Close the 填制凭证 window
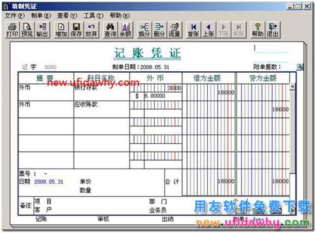This screenshot has height=233, width=316. [x=307, y=6]
